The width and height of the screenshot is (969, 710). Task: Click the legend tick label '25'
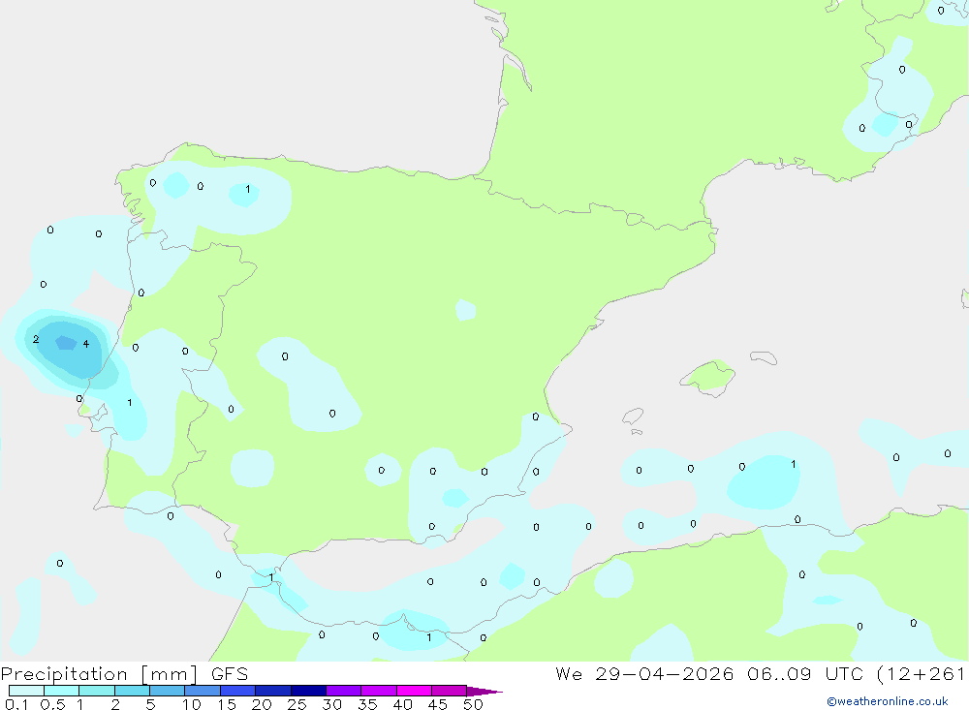[297, 704]
